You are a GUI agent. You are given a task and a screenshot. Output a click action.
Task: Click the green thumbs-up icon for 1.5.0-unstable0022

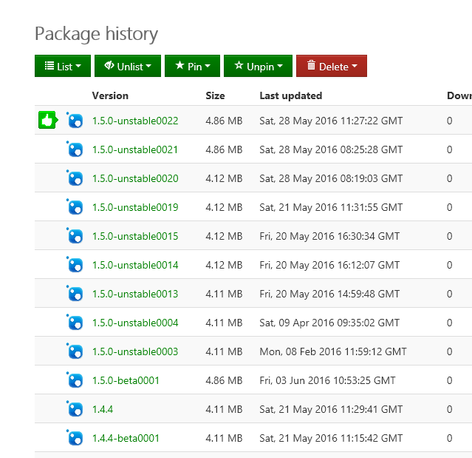point(48,120)
